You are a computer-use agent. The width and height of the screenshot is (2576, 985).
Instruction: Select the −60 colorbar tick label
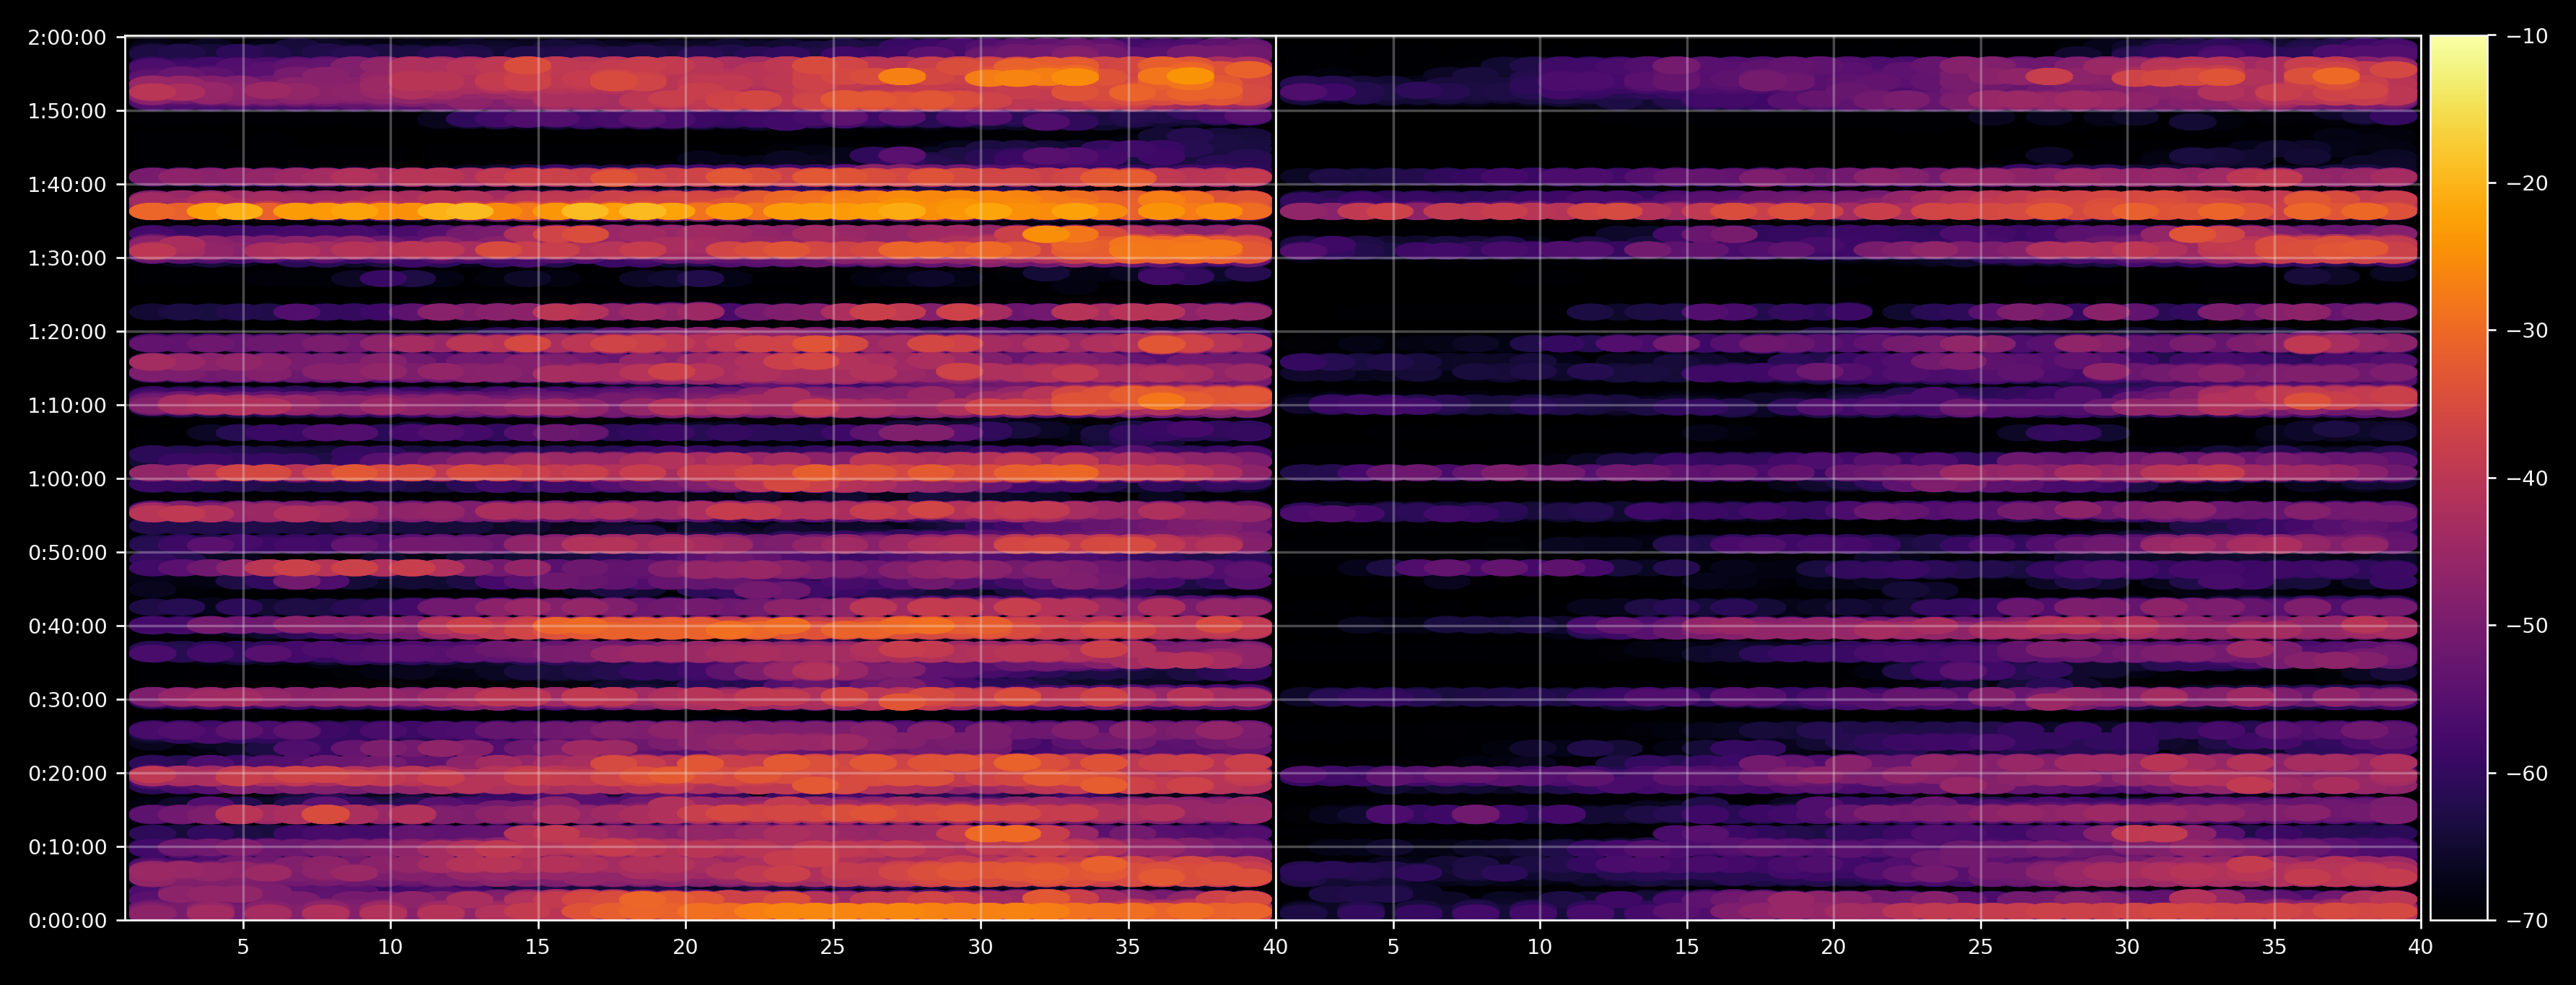2527,774
